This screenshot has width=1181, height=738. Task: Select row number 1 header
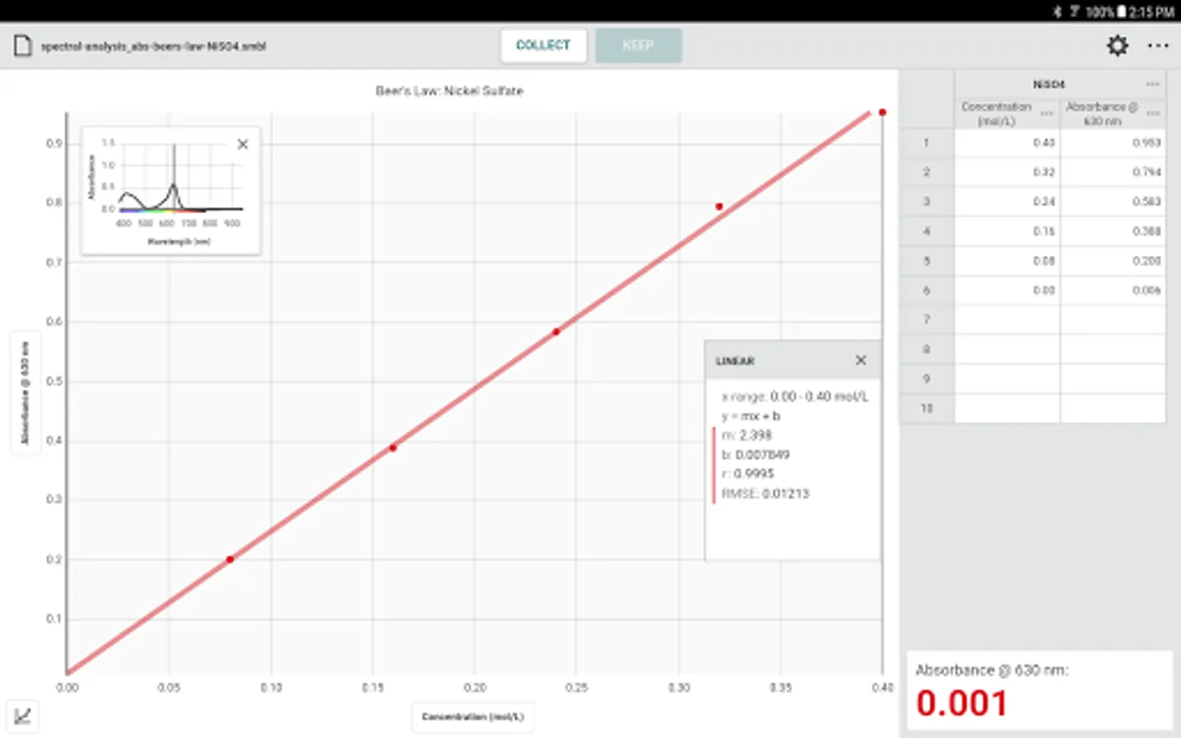pos(927,143)
